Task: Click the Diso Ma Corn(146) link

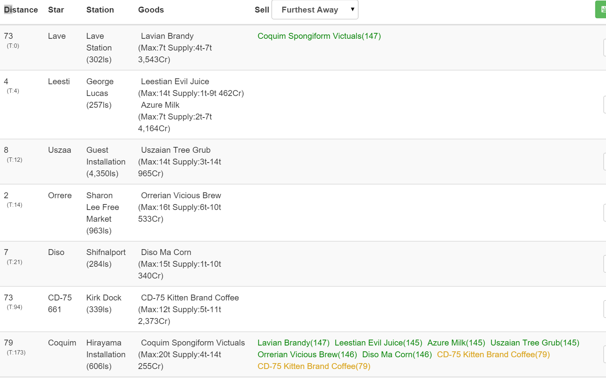Action: point(397,354)
